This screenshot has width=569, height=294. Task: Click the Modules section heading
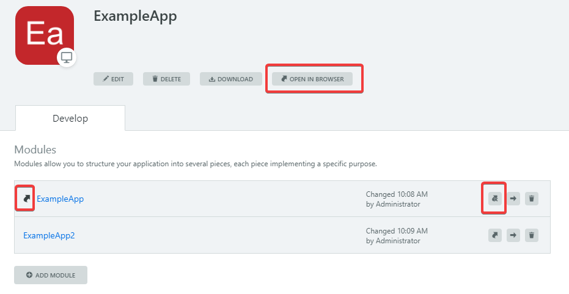(35, 150)
